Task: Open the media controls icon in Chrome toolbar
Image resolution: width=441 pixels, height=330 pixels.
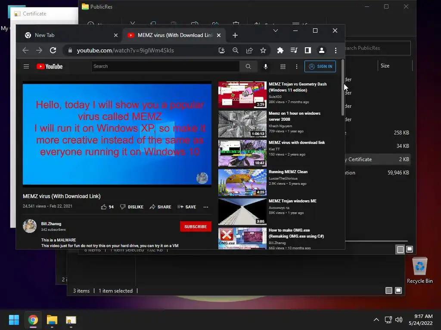Action: coord(294,50)
